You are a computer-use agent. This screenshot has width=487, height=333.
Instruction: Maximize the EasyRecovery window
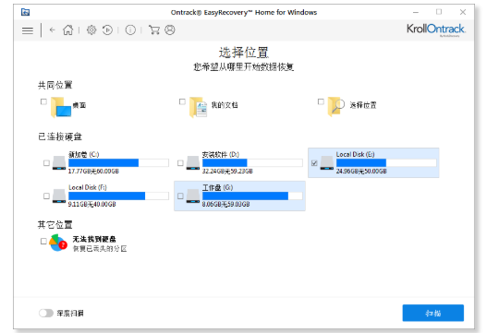click(439, 12)
